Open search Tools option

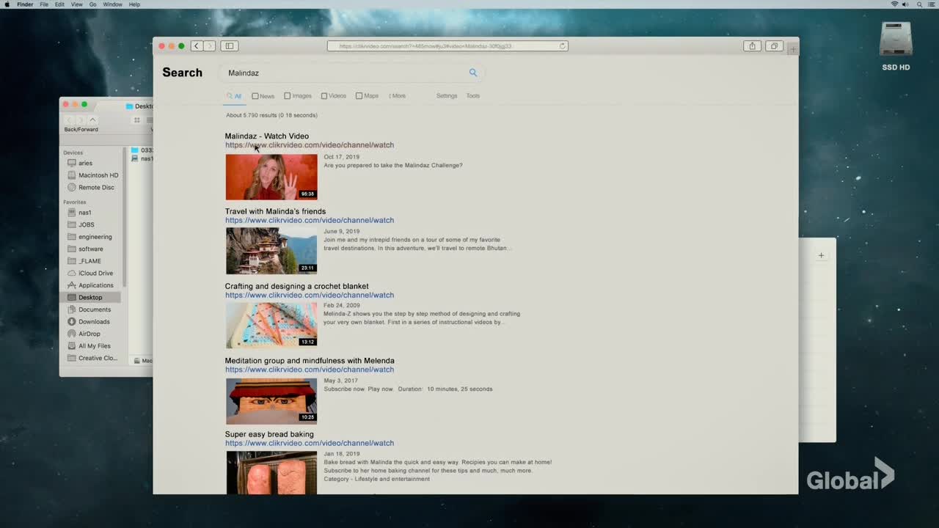click(473, 96)
